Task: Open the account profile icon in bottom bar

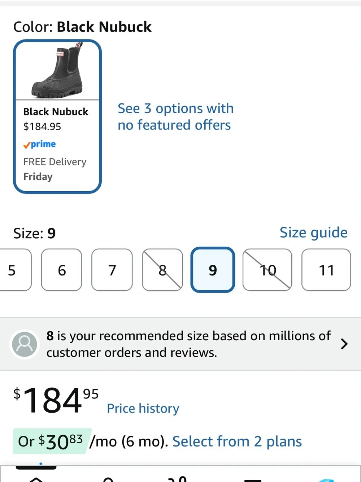Action: [x=108, y=479]
